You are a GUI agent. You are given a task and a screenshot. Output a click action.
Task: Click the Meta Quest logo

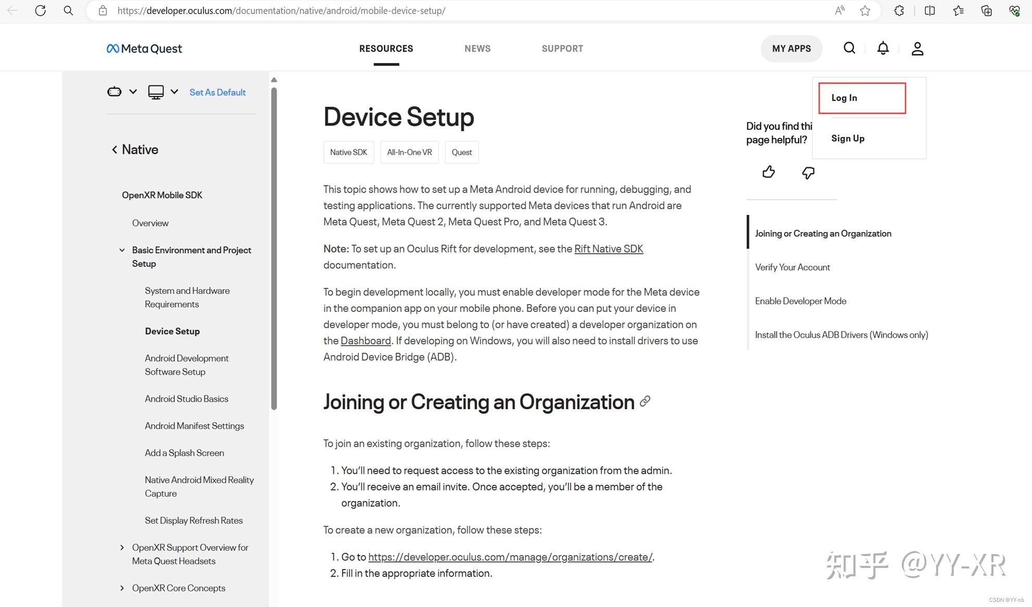coord(144,48)
